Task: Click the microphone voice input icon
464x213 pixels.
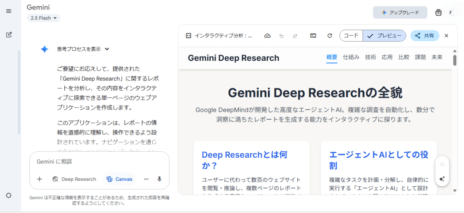Action: point(159,179)
